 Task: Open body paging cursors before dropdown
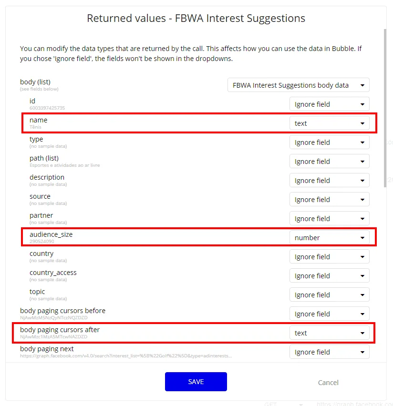tap(329, 314)
